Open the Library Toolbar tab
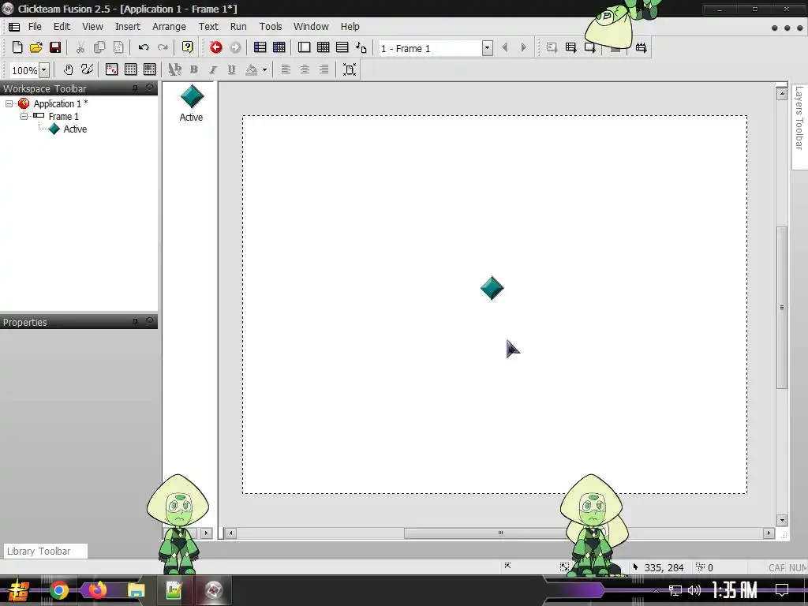The width and height of the screenshot is (808, 606). click(46, 552)
